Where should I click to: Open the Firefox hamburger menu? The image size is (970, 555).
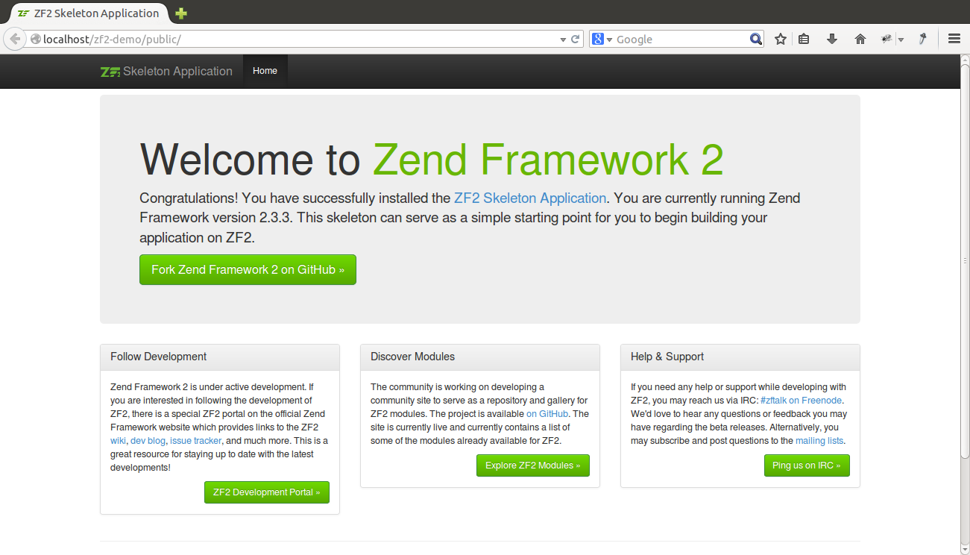[954, 38]
